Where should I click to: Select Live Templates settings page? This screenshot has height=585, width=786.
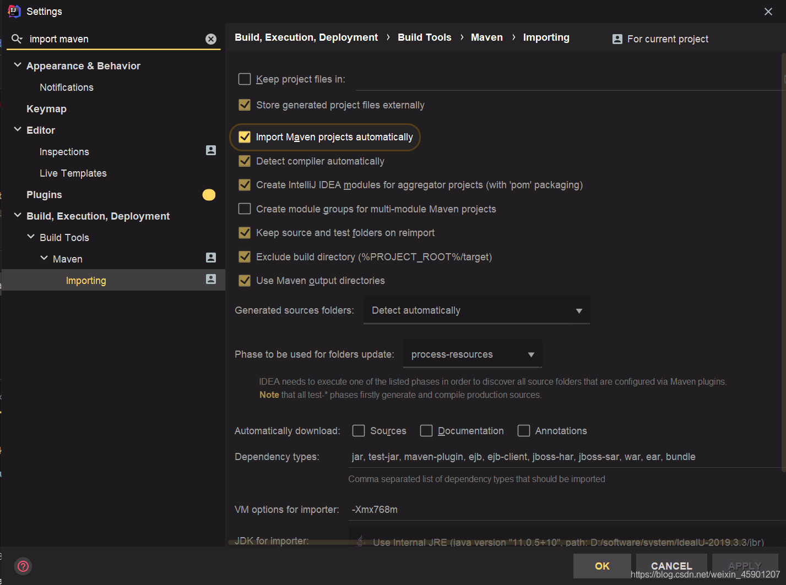click(x=73, y=173)
